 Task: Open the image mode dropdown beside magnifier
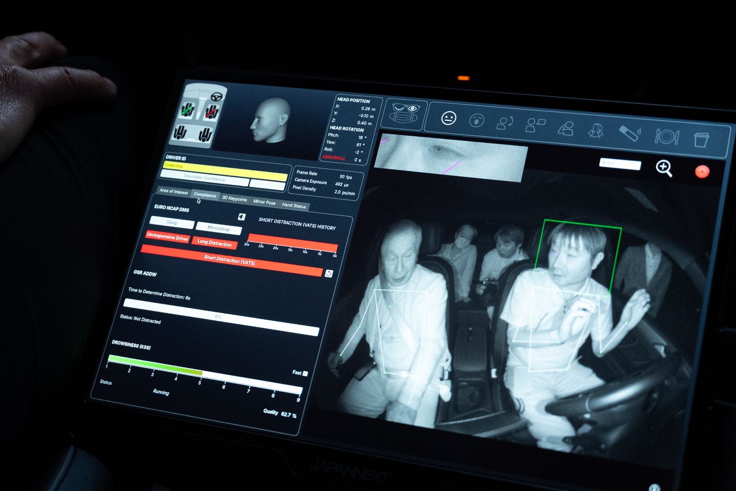(620, 164)
